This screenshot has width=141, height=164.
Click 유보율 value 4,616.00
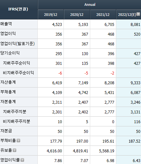[54, 151]
